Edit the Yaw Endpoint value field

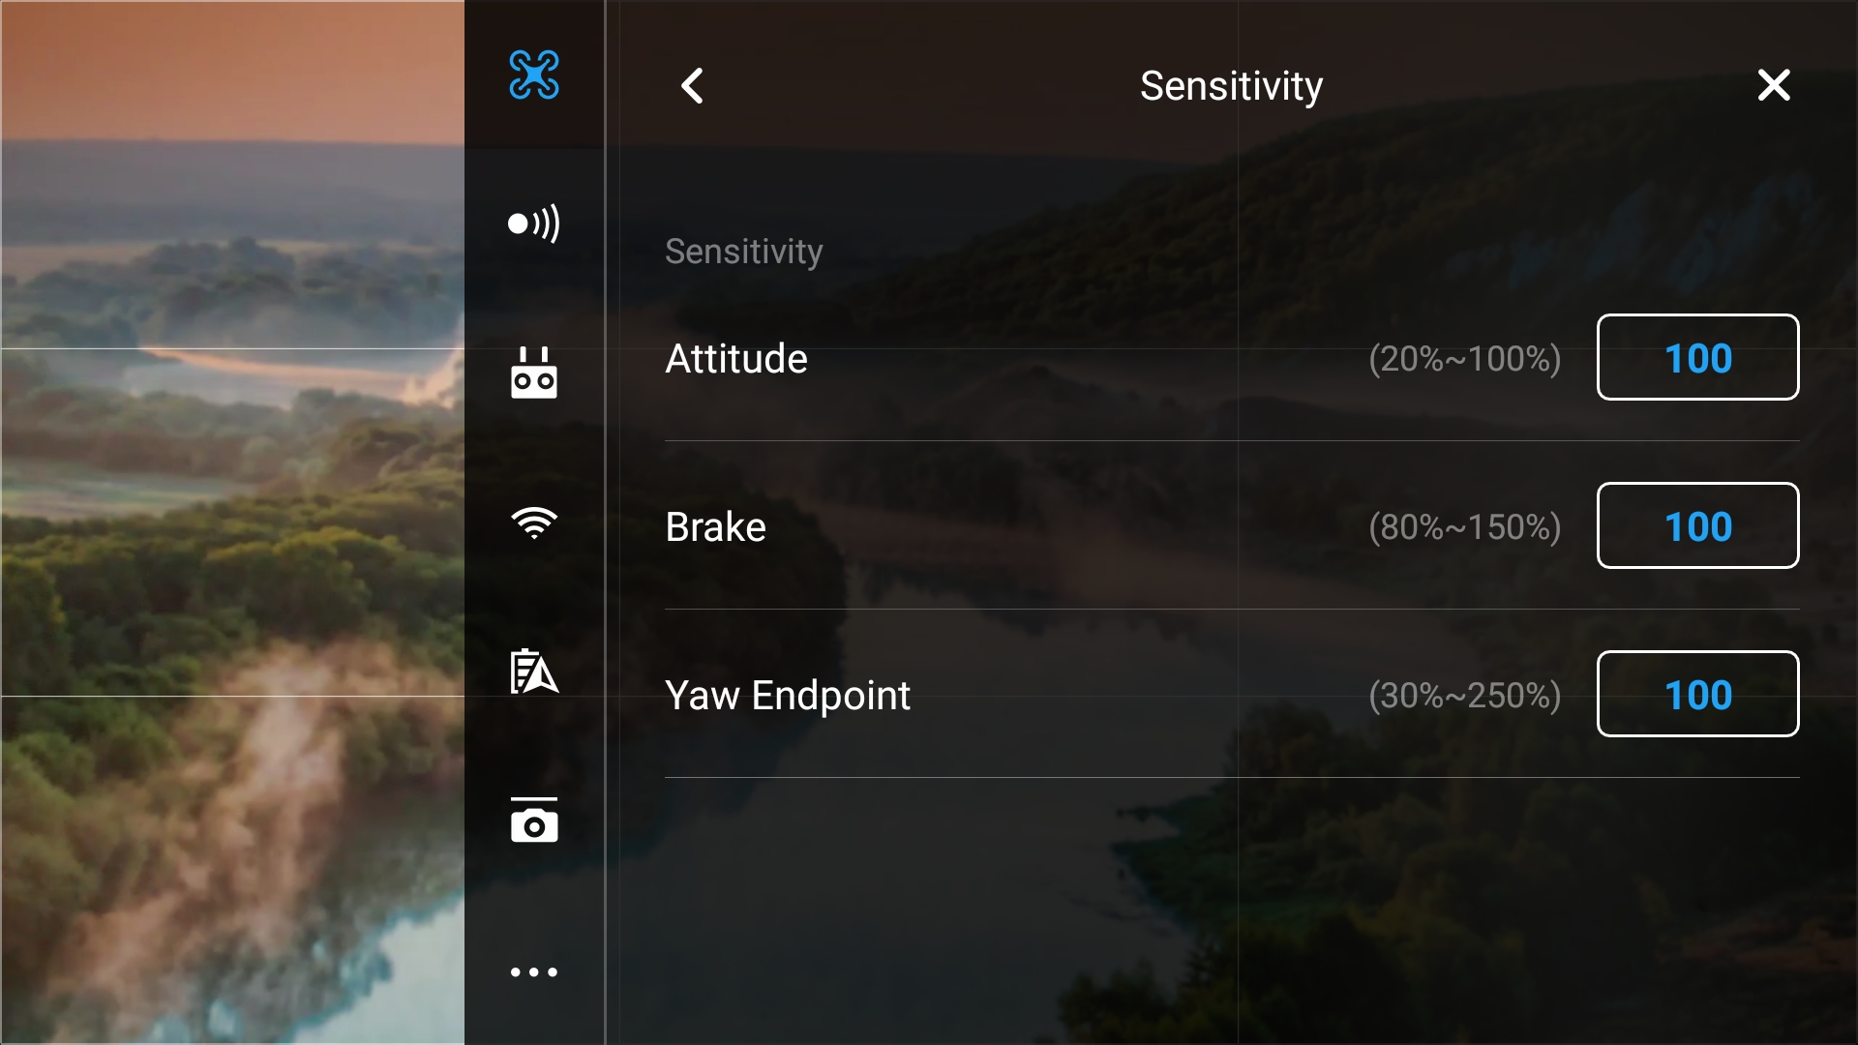click(1697, 694)
